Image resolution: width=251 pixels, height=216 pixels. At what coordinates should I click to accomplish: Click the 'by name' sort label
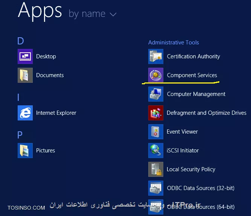87,14
